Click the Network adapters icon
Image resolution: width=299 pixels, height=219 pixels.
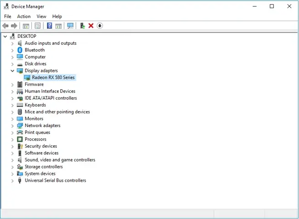click(20, 126)
